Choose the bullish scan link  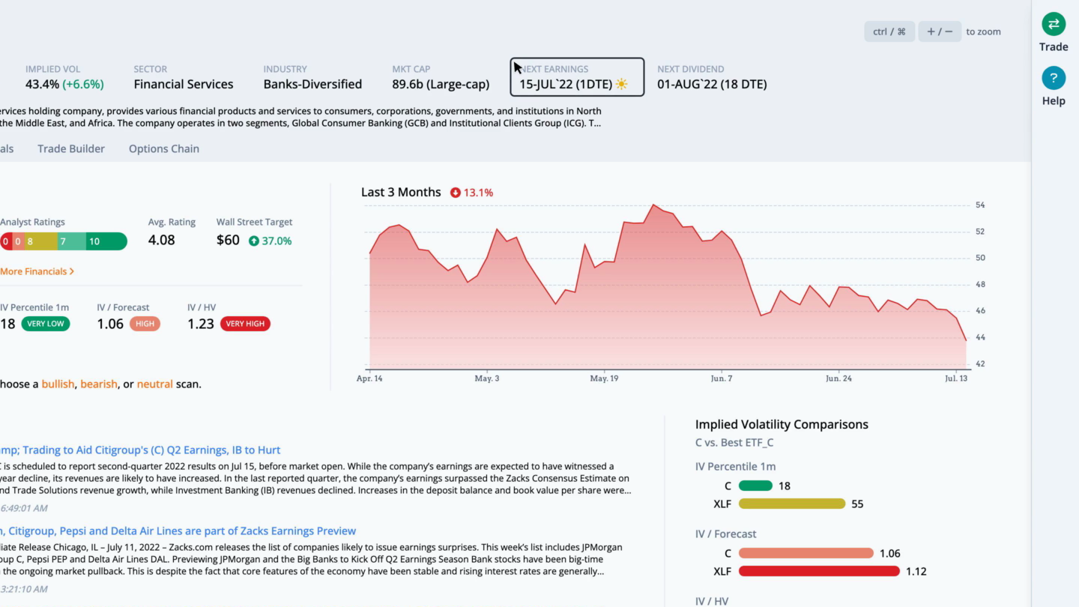(58, 384)
